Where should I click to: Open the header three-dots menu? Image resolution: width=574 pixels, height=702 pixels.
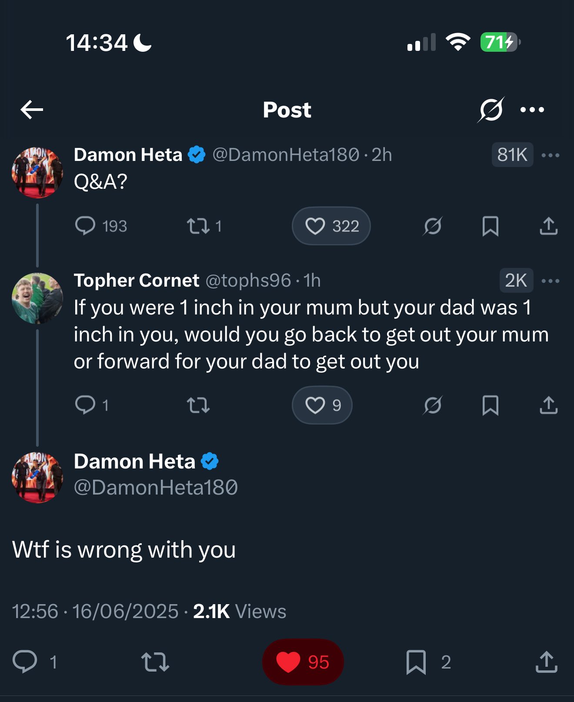(x=532, y=110)
